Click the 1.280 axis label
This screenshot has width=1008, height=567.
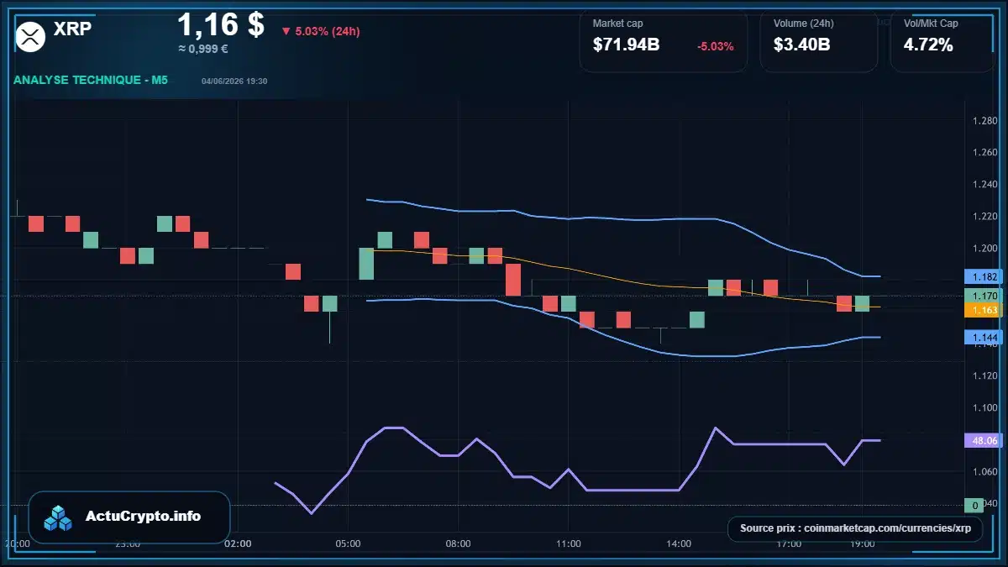984,121
